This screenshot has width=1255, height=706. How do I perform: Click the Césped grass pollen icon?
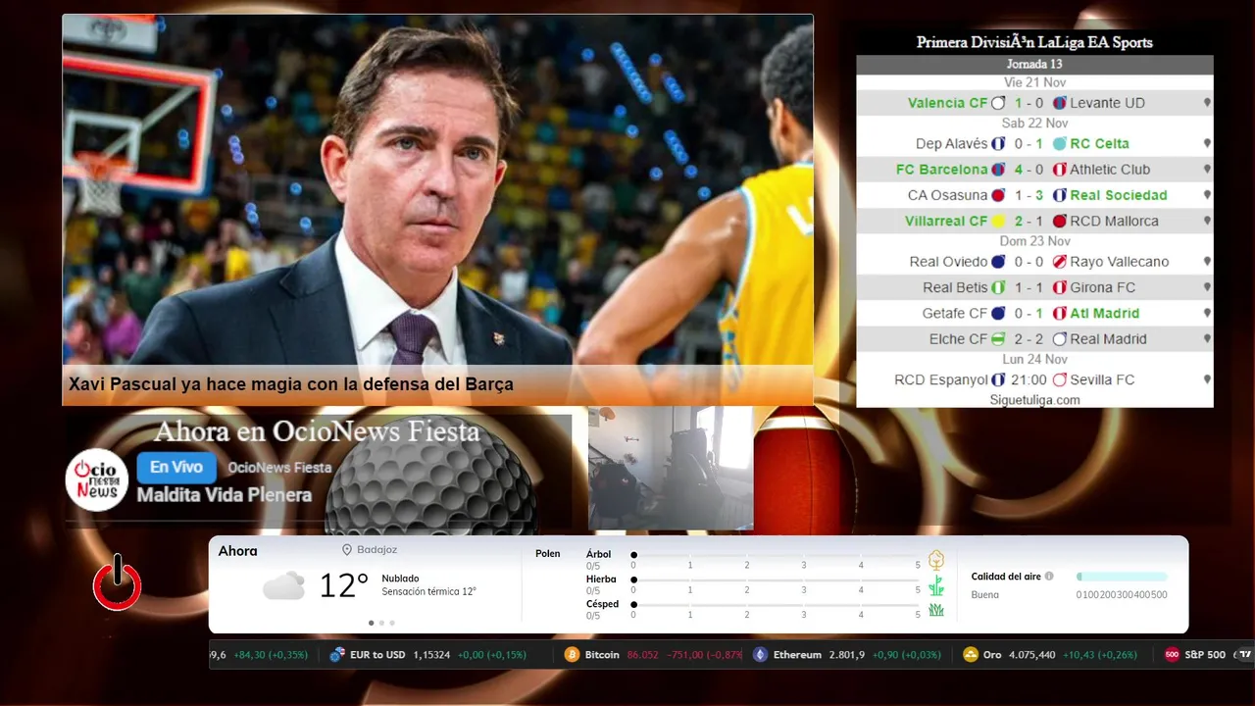tap(936, 610)
